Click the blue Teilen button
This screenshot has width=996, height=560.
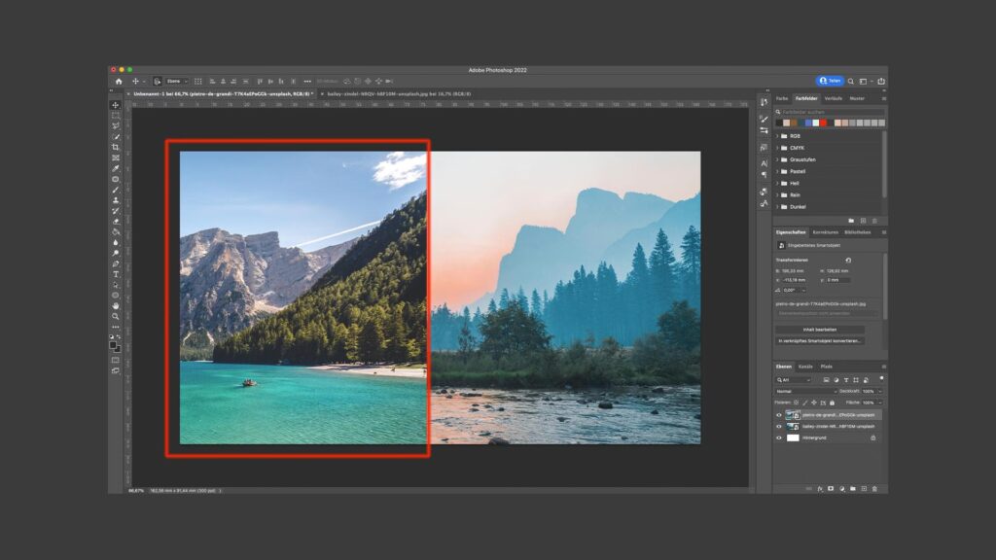click(830, 81)
